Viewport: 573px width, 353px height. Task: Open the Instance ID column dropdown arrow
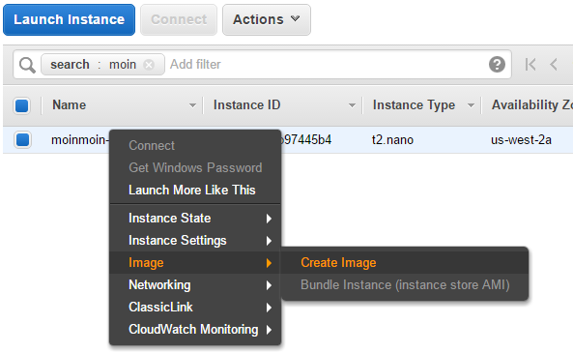coord(352,105)
